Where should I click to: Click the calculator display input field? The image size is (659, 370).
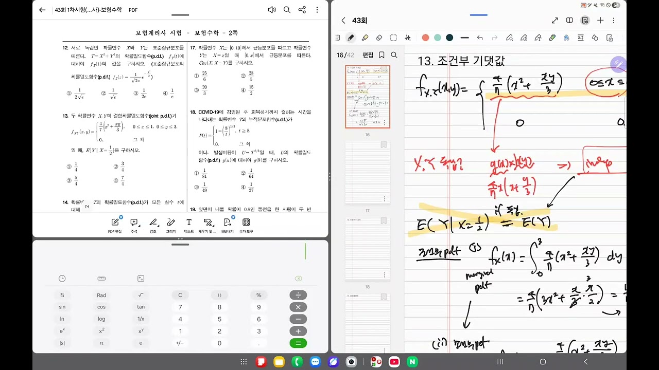(x=180, y=252)
